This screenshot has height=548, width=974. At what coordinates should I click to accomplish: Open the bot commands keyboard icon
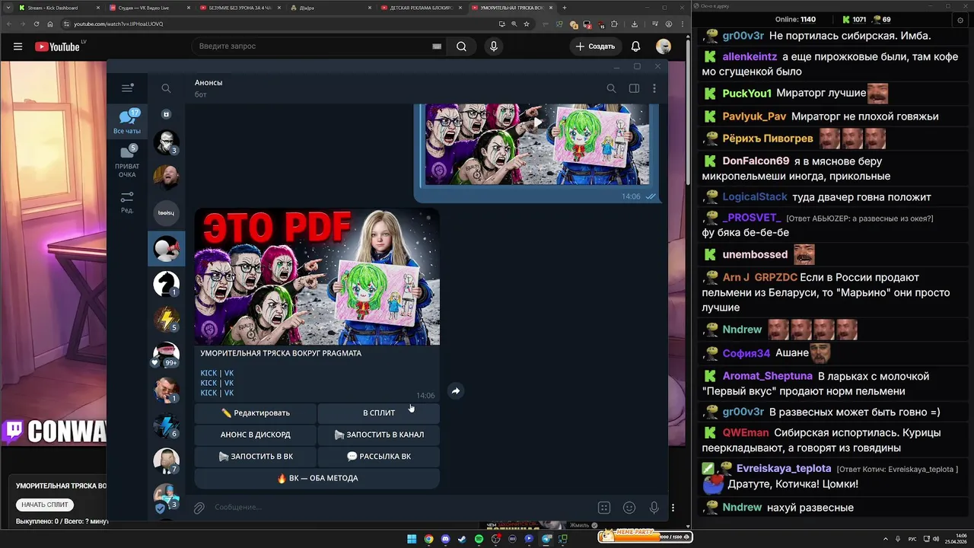click(604, 508)
